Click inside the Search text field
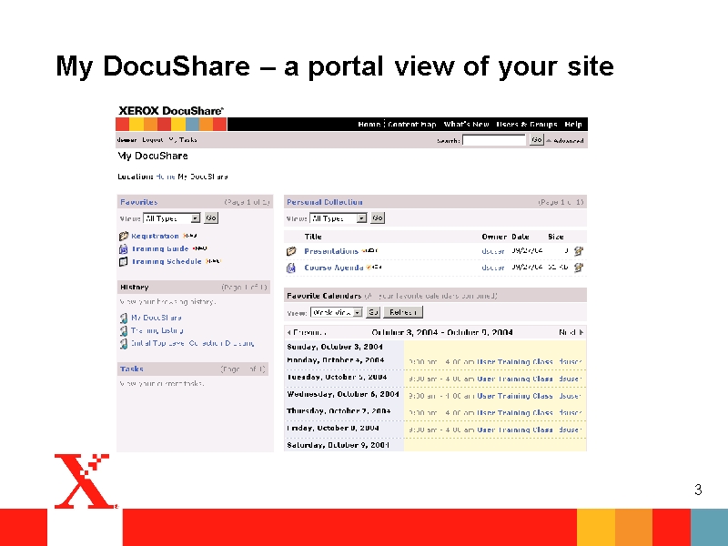The image size is (728, 546). [x=494, y=140]
